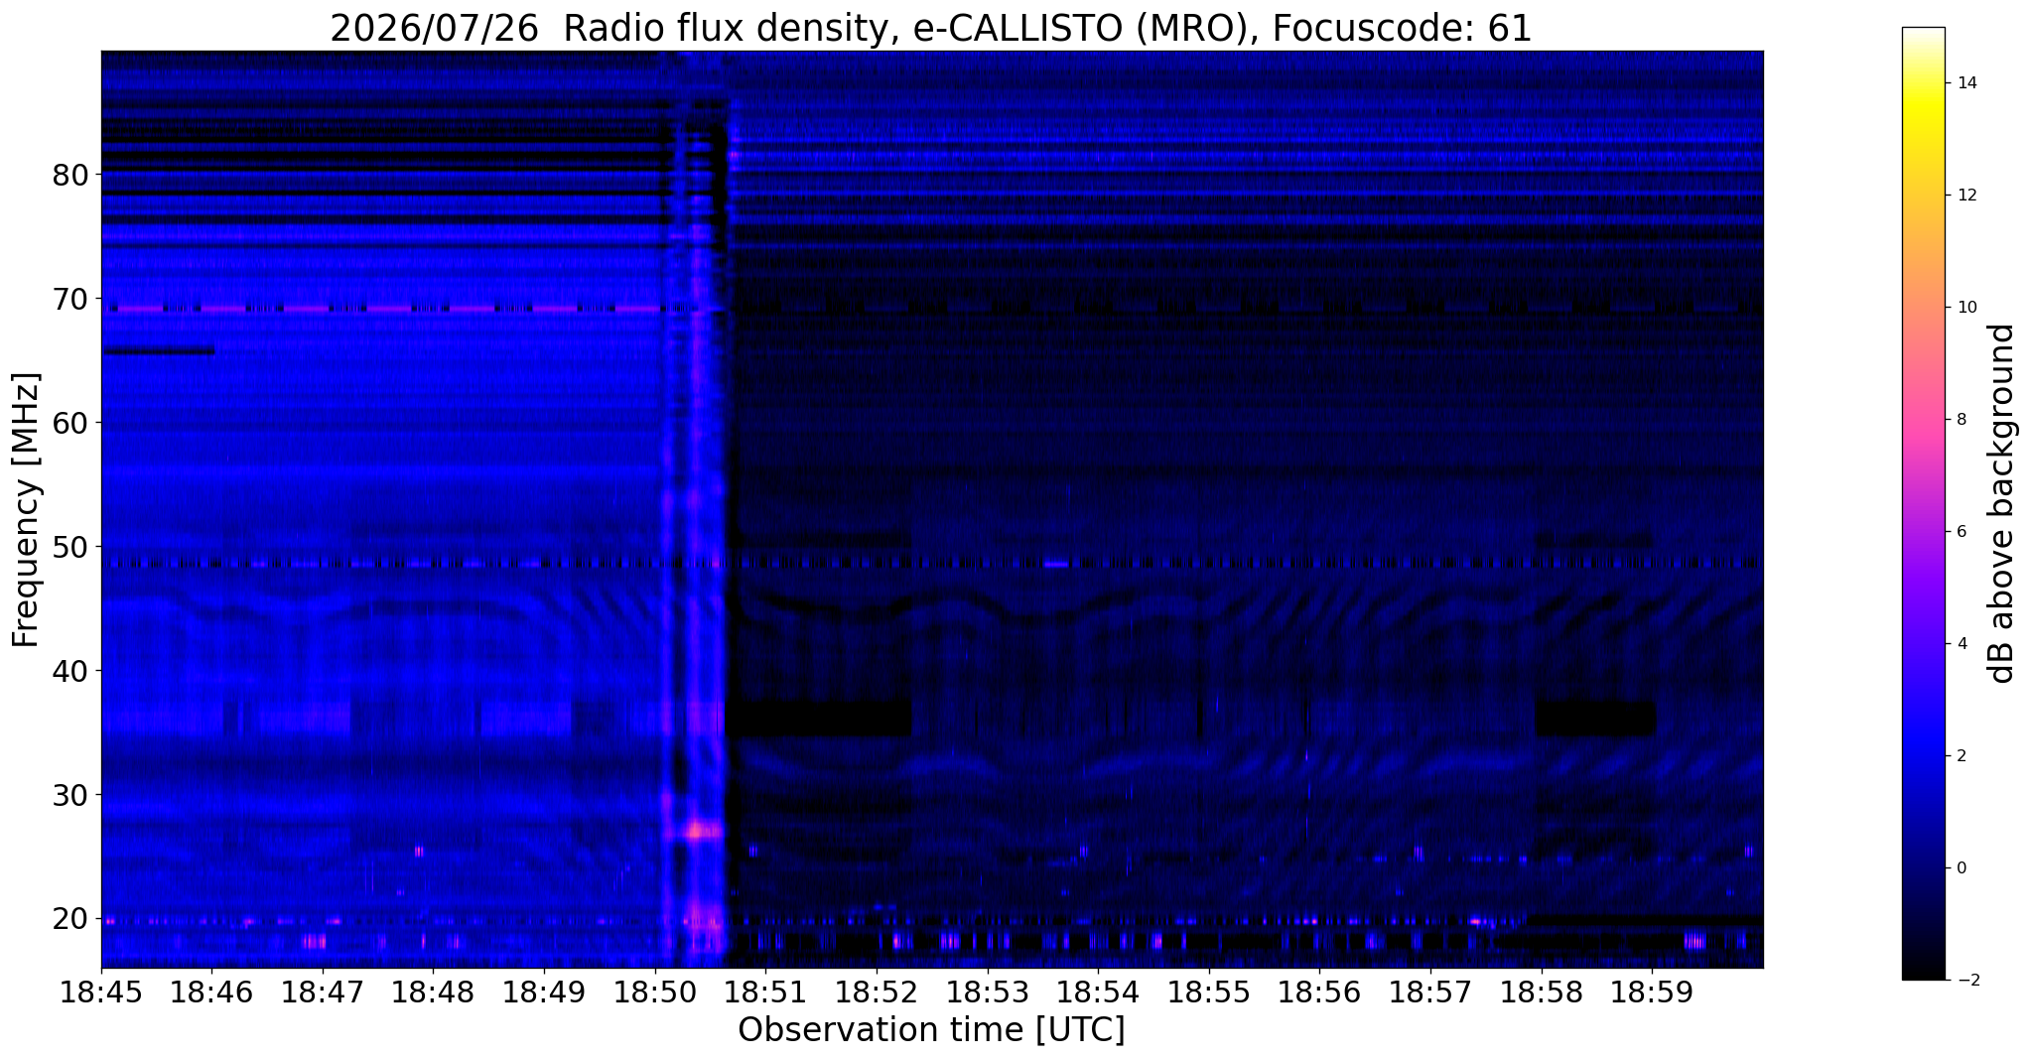
Task: Click the bright burst near 27 MHz at 18:50
Action: pyautogui.click(x=702, y=830)
